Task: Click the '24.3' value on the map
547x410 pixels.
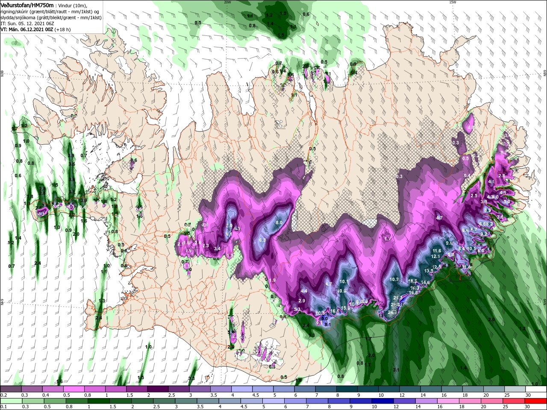Action: click(392, 313)
